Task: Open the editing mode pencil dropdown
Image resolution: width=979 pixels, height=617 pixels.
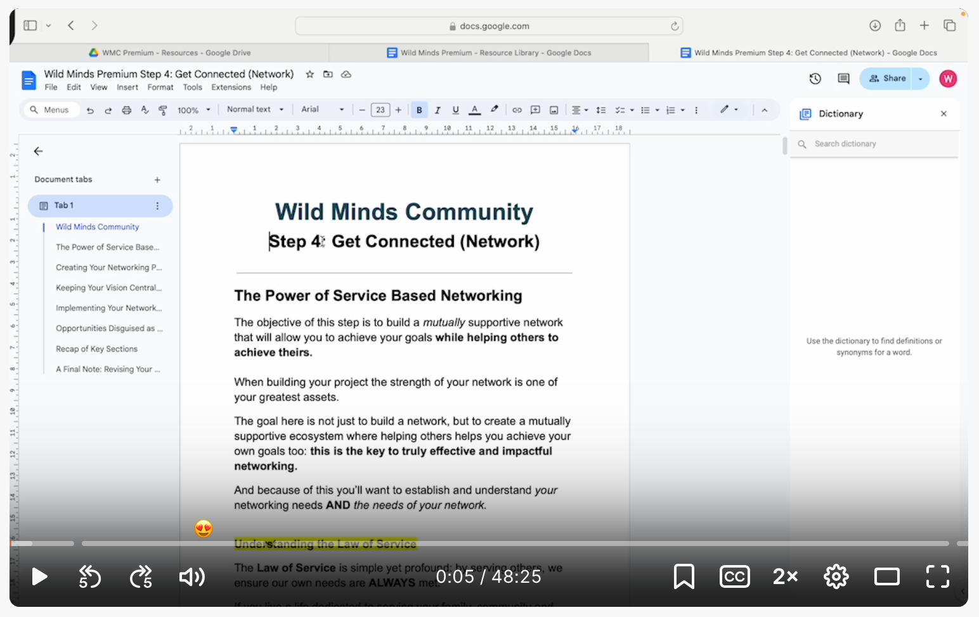Action: [729, 110]
